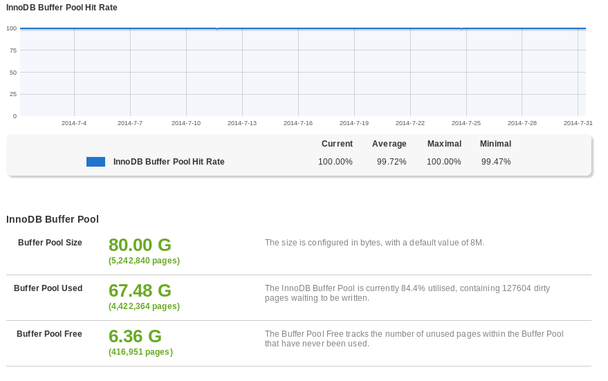The image size is (608, 381).
Task: Click the x-axis date label 2014-7-10
Action: coord(186,123)
